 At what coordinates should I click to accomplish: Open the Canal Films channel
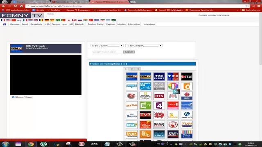tap(159, 134)
